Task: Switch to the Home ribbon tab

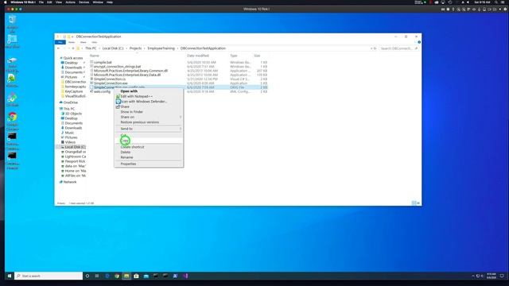Action: coord(72,42)
